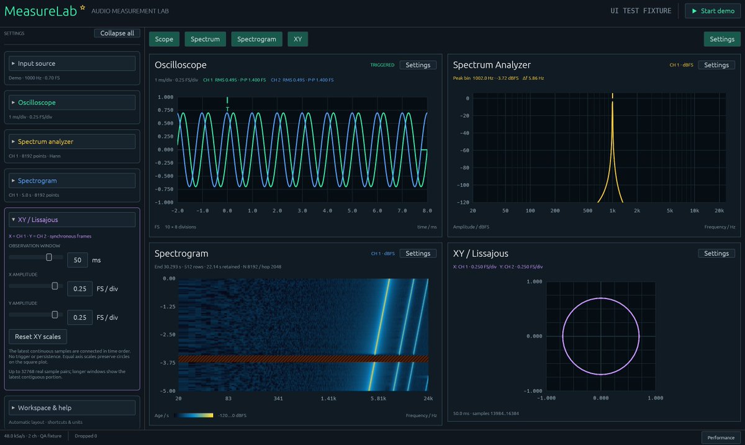Click the TRIGGERED status in the Oscilloscope header
The height and width of the screenshot is (445, 745).
pos(382,65)
